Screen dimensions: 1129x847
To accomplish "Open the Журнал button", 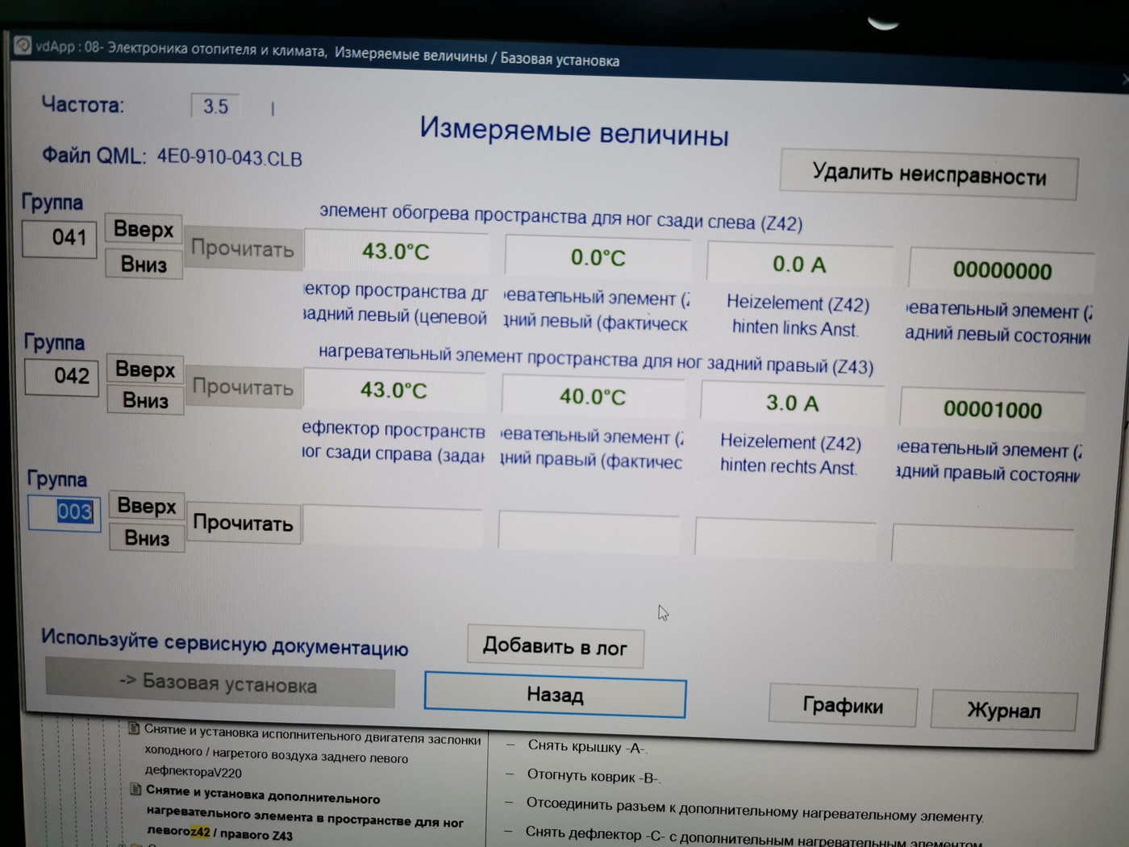I will [x=1003, y=711].
